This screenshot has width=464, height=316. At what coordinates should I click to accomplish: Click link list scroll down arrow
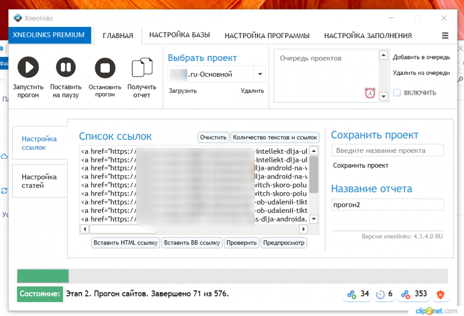(314, 219)
